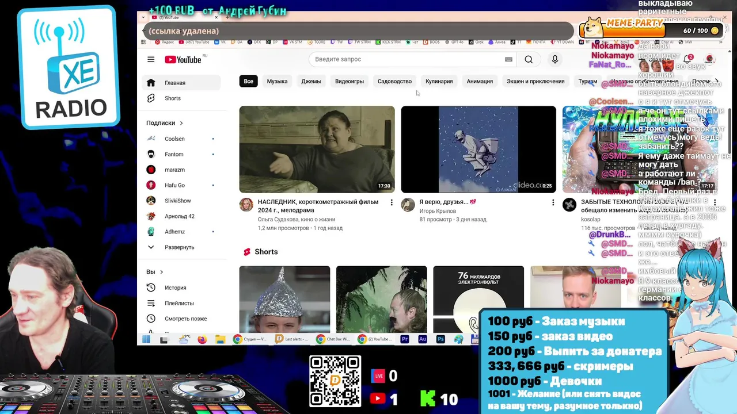The image size is (737, 414).
Task: Open the Fantom channel subscription
Action: (x=181, y=154)
